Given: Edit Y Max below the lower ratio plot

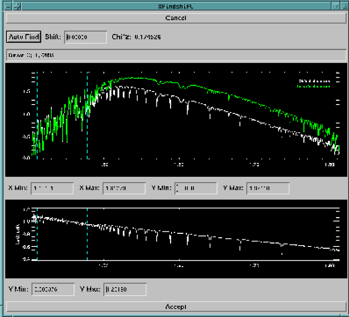Looking at the screenshot, I should [x=125, y=289].
